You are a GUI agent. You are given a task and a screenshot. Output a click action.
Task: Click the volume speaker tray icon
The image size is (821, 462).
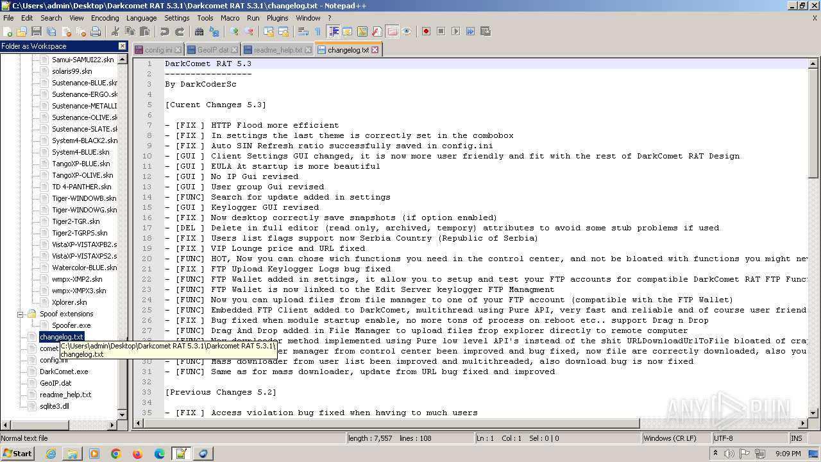730,453
